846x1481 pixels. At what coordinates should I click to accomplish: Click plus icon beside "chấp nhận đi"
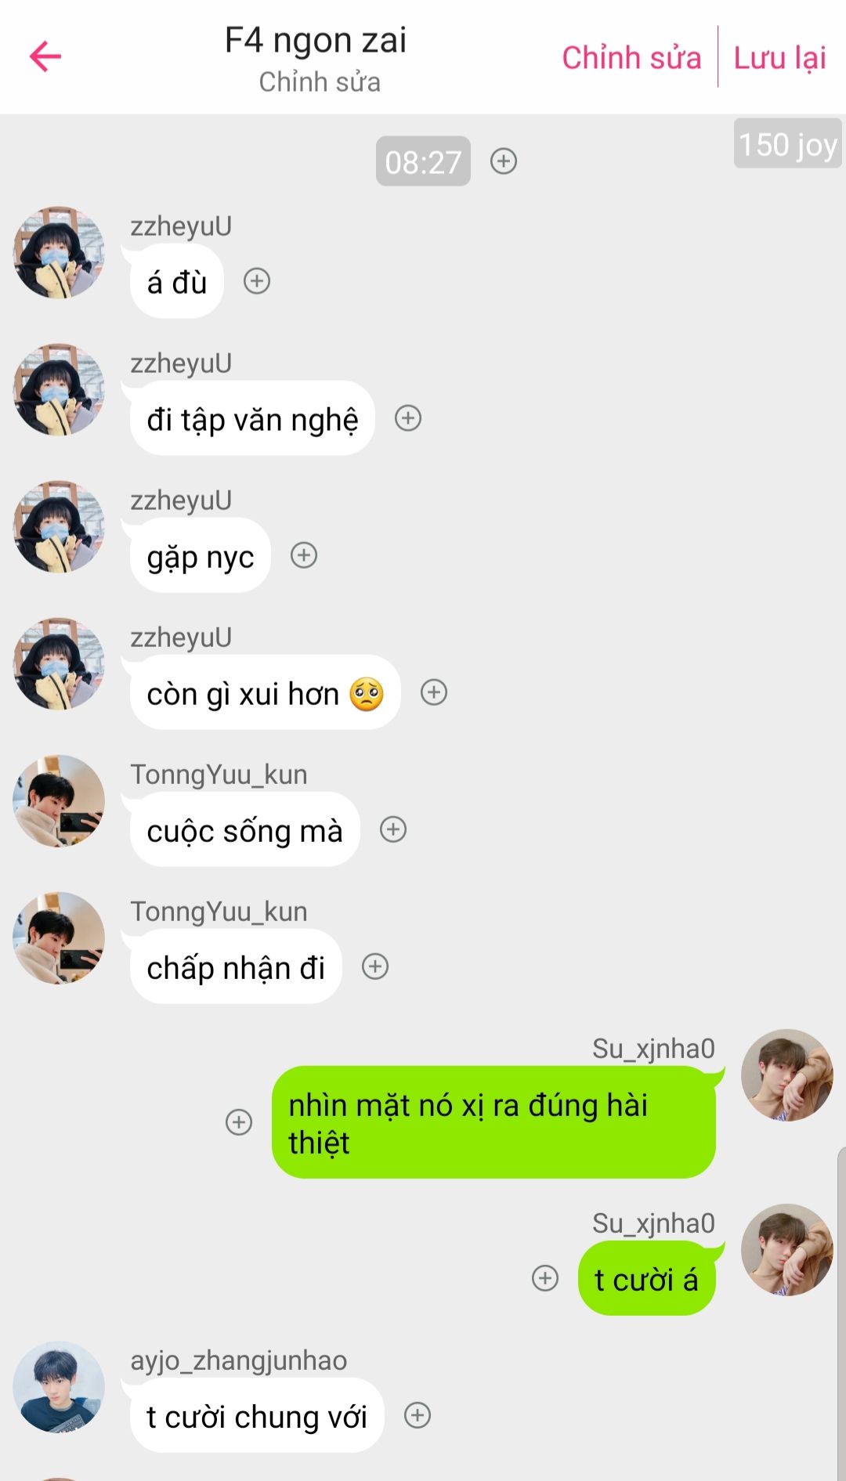coord(375,966)
